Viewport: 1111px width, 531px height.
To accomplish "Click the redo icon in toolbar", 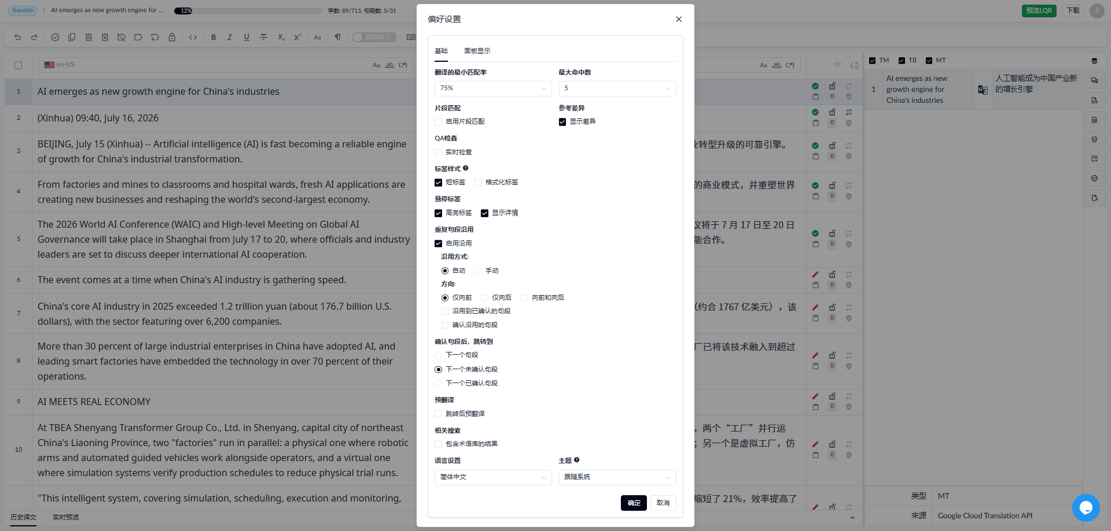I will (34, 37).
